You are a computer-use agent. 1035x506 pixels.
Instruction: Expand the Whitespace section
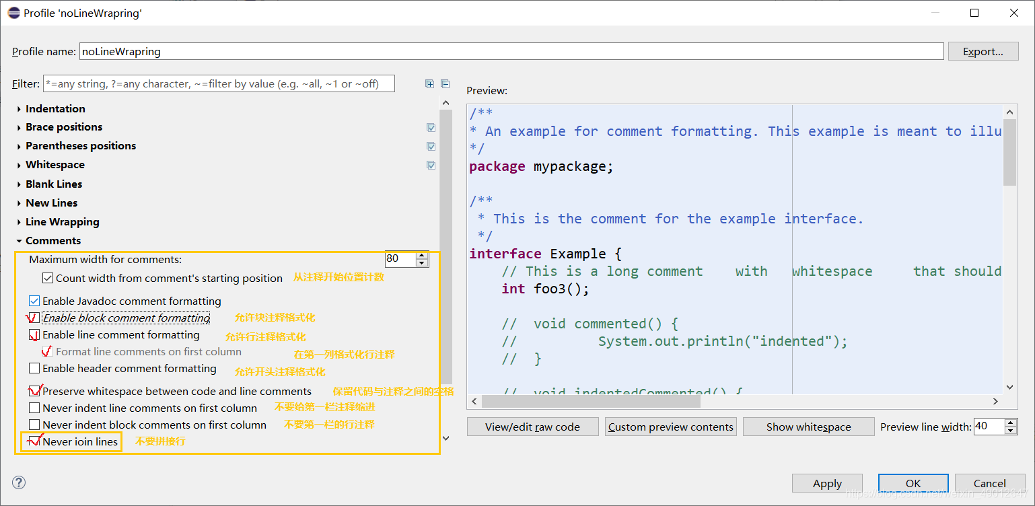point(18,165)
